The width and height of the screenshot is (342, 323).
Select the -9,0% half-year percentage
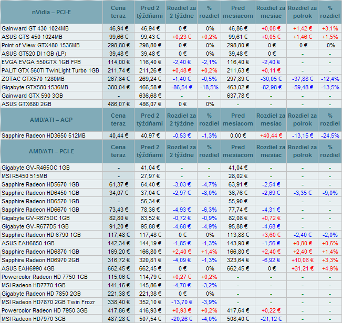coord(330,193)
